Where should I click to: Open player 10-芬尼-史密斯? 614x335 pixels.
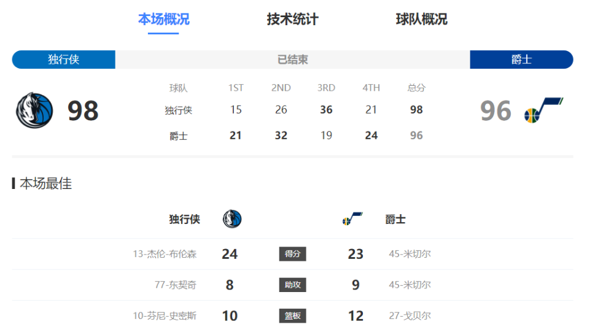[x=165, y=316]
